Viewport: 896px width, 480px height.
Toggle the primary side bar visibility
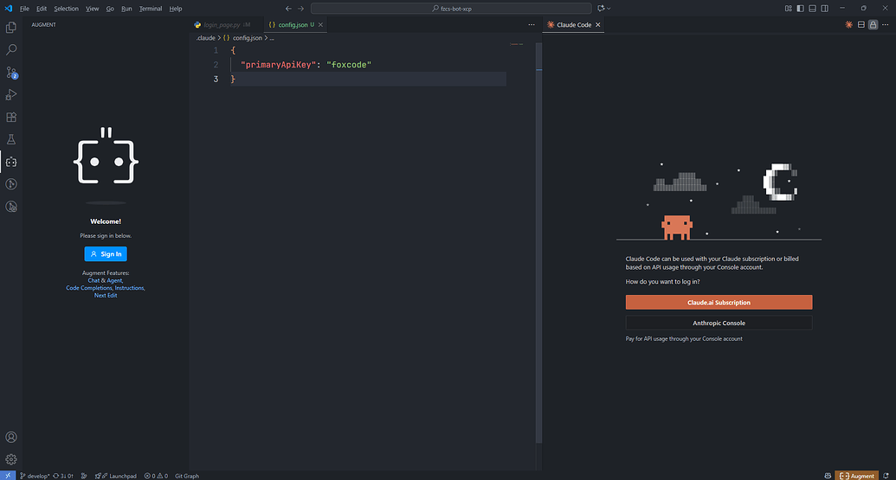coord(800,9)
